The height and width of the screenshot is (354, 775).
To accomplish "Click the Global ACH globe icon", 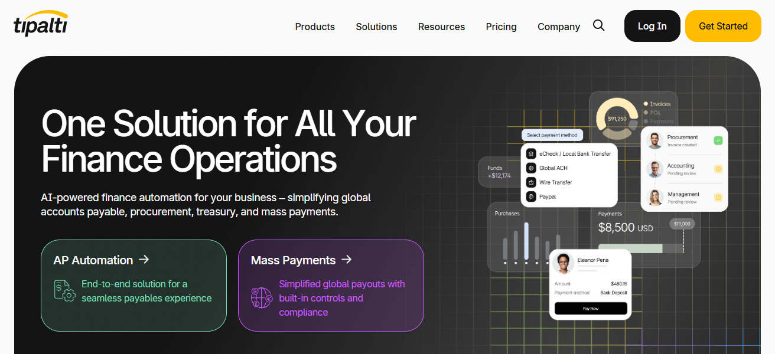I will coord(531,168).
